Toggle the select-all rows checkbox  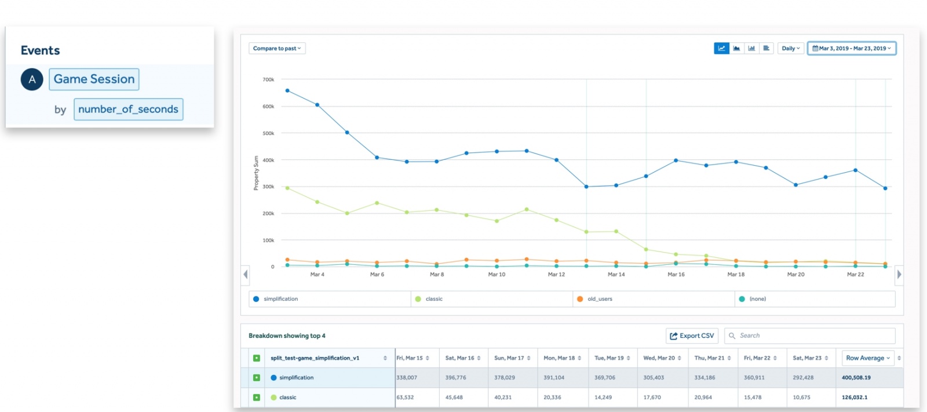[x=257, y=358]
